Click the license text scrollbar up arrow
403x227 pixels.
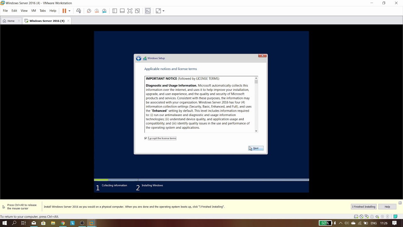pos(256,78)
